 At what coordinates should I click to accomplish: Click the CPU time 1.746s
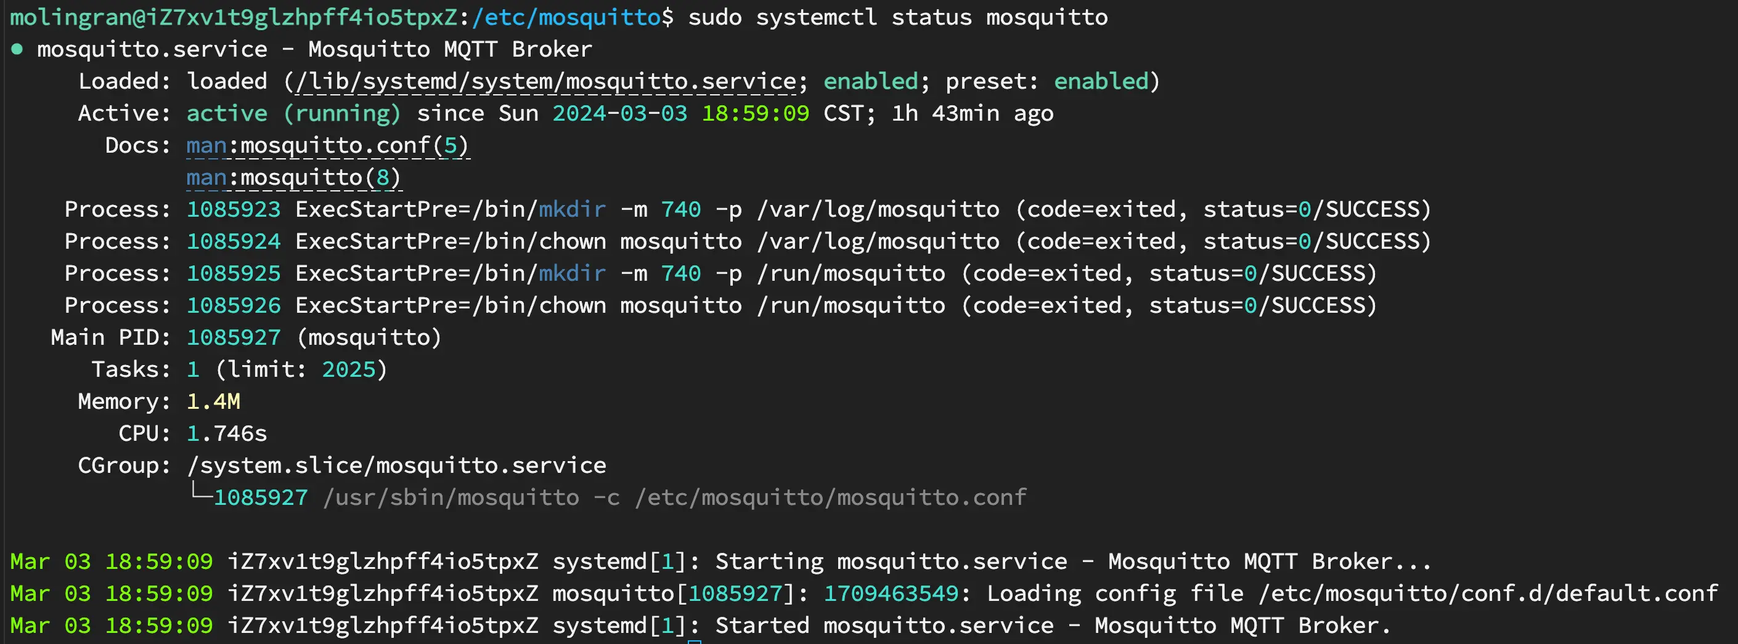227,433
